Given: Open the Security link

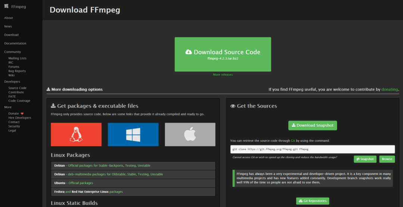Looking at the screenshot, I should [x=14, y=126].
